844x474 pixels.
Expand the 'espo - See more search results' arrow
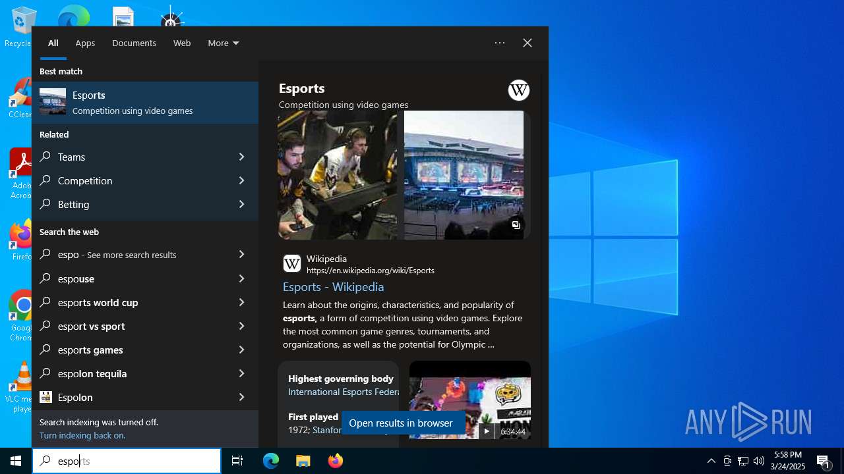click(x=241, y=254)
